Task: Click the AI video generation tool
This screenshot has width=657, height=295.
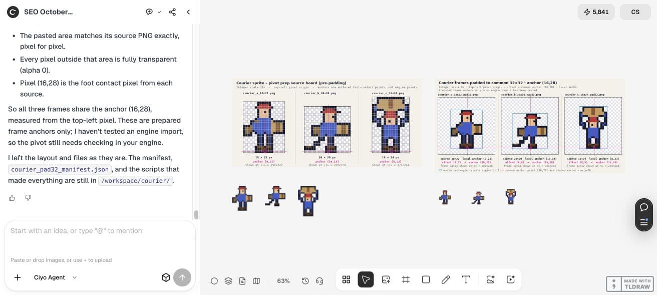Action: tap(511, 279)
